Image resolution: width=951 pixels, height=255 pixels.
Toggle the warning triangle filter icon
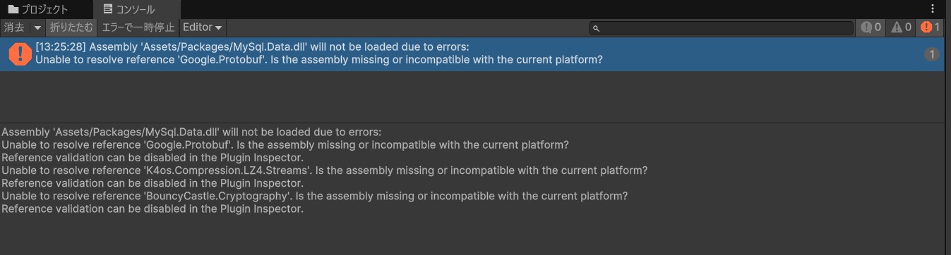901,27
